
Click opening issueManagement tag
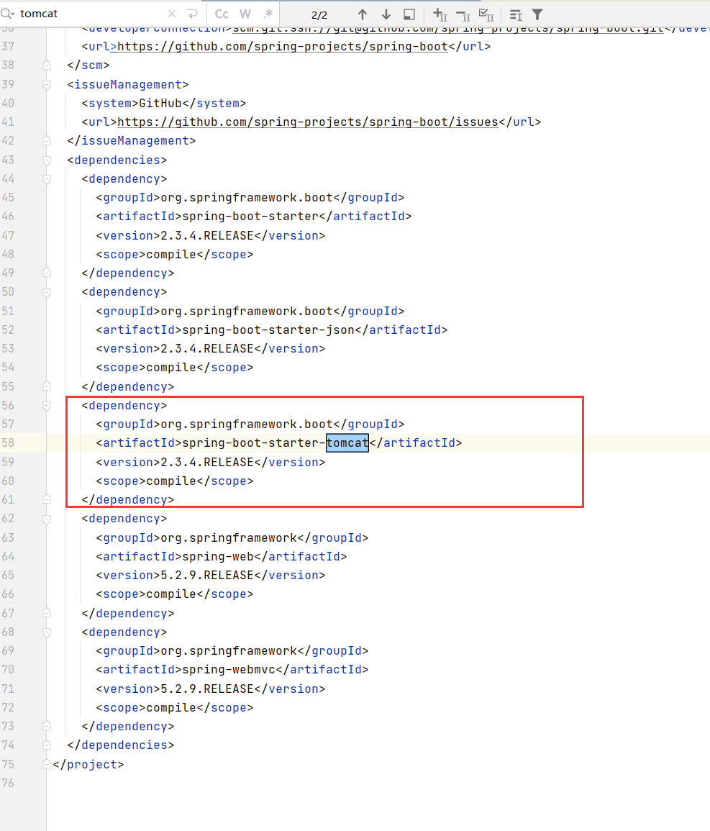tap(128, 85)
